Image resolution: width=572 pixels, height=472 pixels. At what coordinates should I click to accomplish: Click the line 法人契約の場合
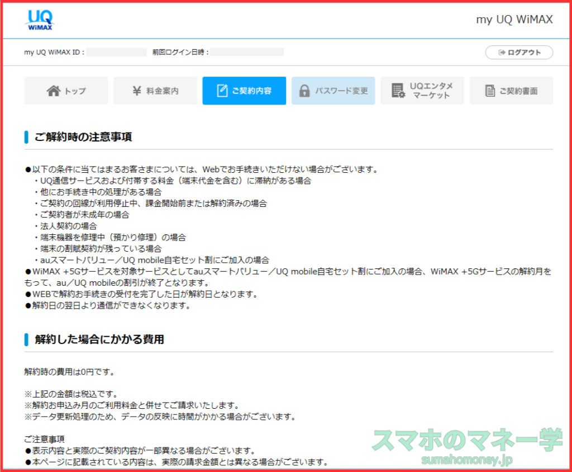[66, 226]
